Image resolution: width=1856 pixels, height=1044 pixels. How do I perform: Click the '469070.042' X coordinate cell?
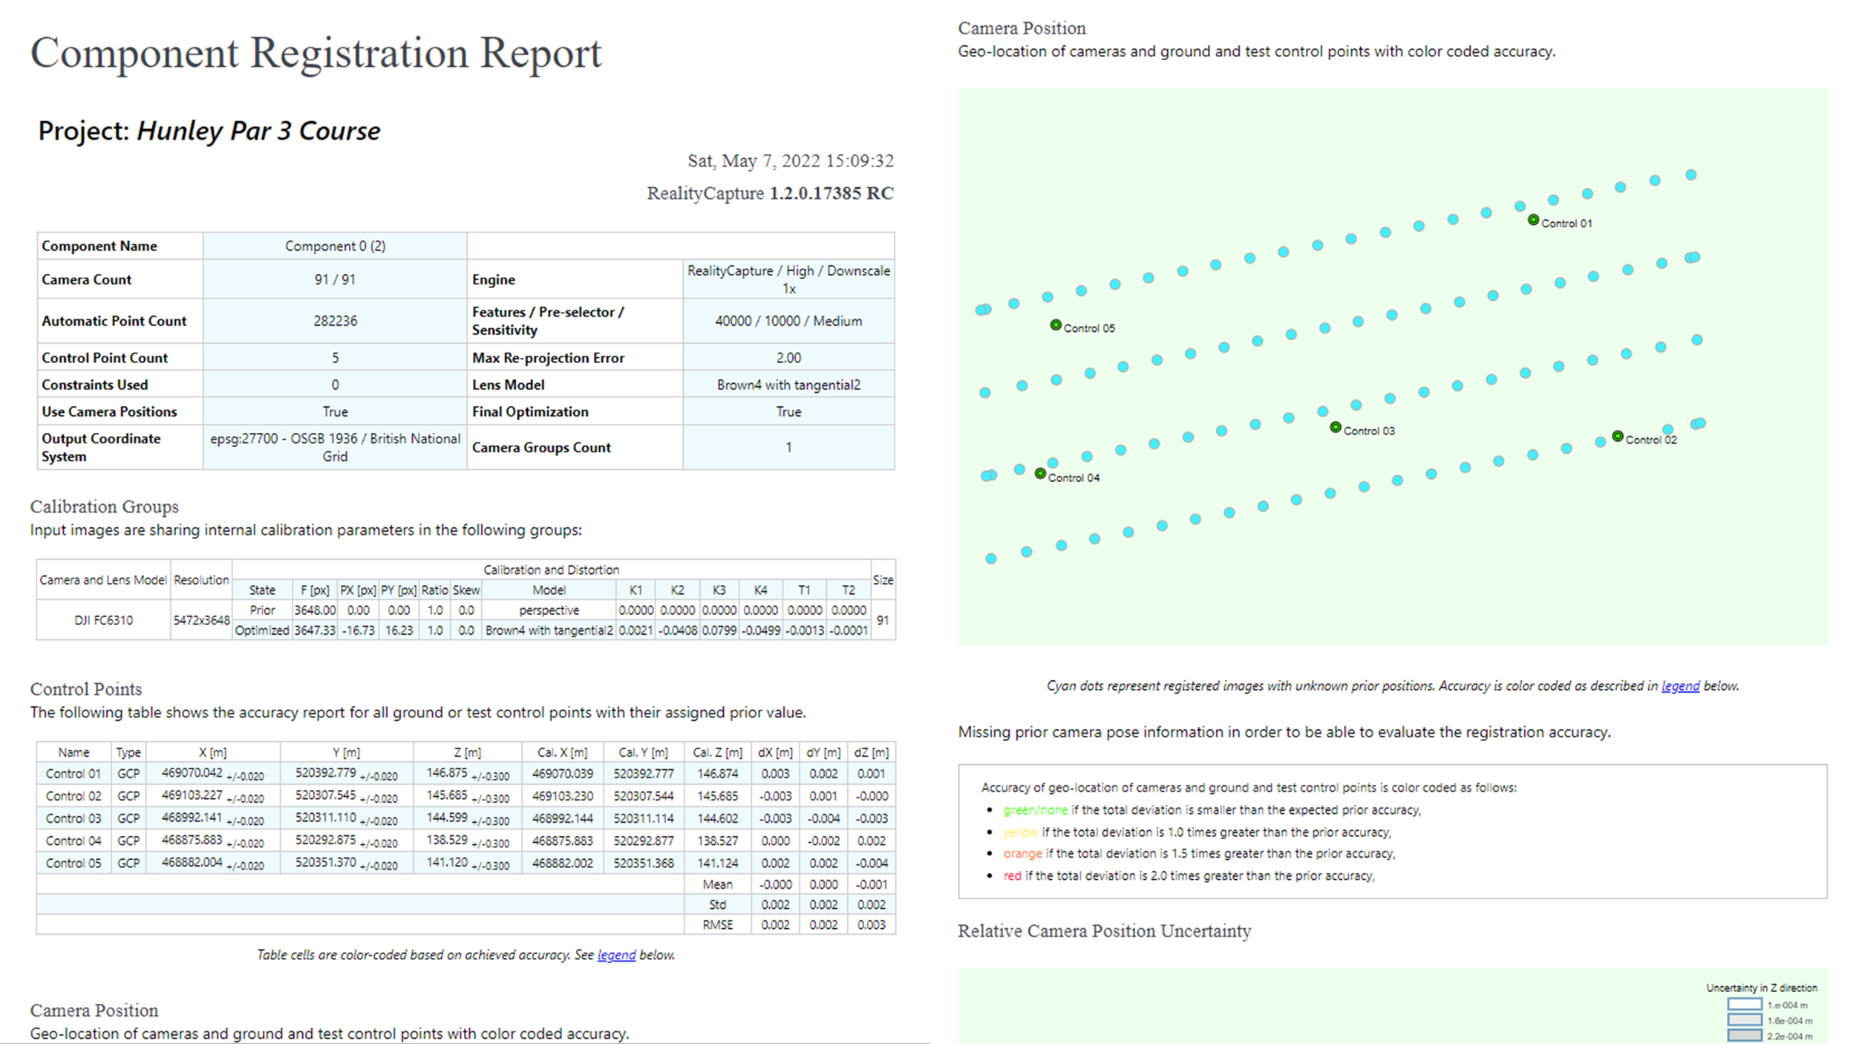click(213, 774)
